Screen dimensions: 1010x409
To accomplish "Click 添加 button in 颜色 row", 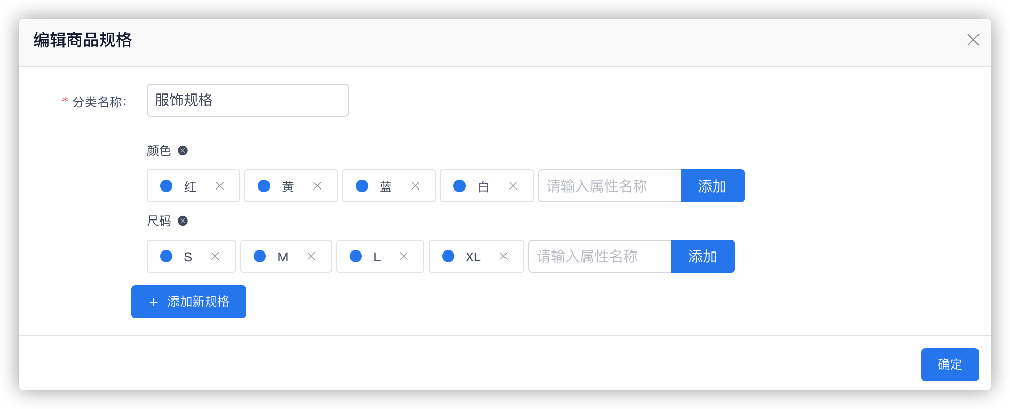I will tap(712, 186).
